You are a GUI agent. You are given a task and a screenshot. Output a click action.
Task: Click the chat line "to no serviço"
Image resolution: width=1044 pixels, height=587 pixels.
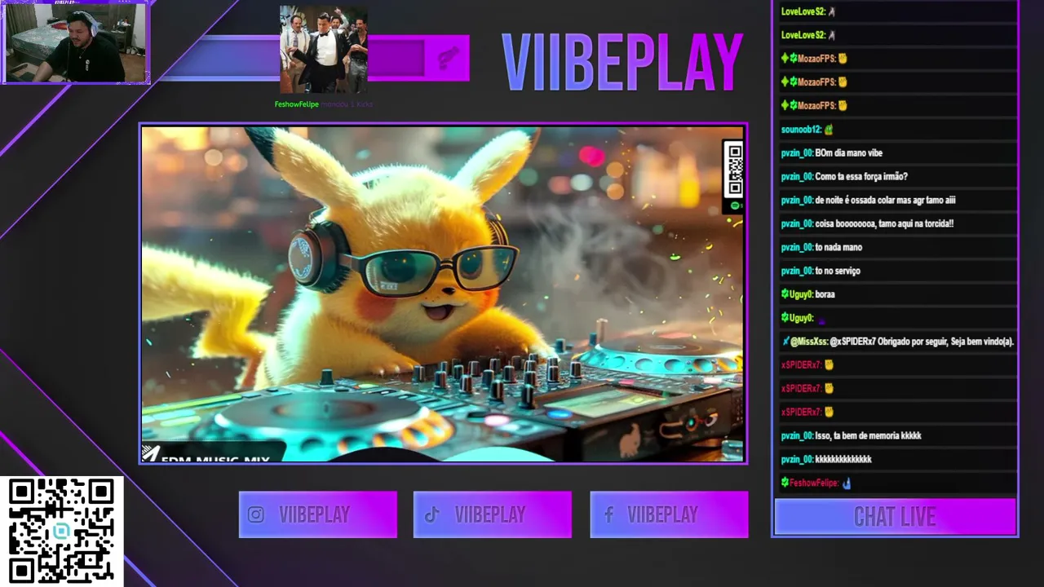pyautogui.click(x=838, y=271)
